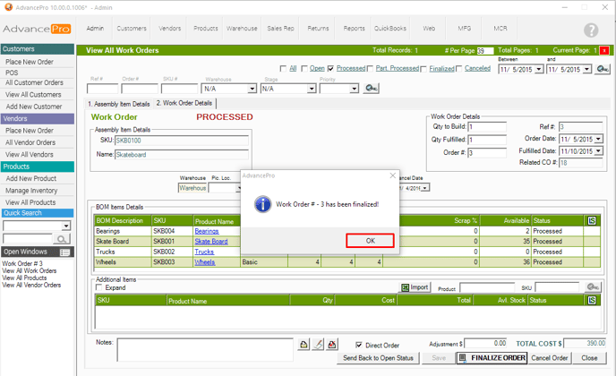Click the first notes icon beside Notes box
616x376 pixels.
tap(304, 345)
